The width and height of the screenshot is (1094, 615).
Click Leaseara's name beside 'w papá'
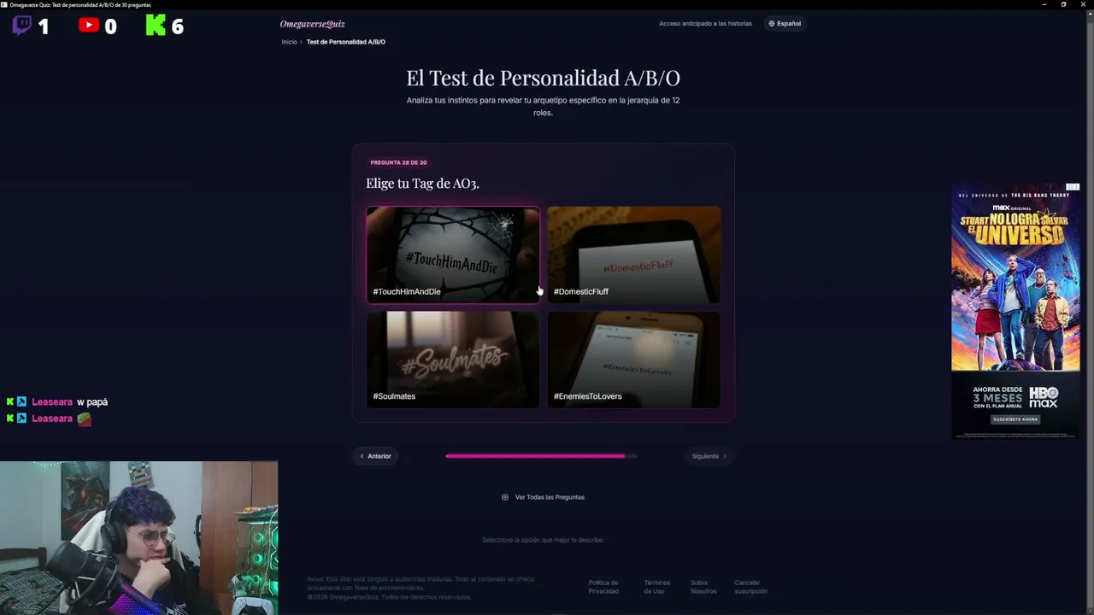coord(52,402)
